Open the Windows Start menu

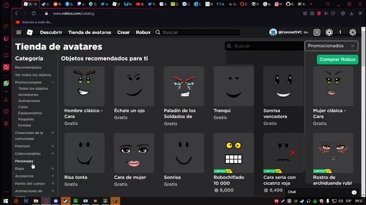tap(6, 201)
